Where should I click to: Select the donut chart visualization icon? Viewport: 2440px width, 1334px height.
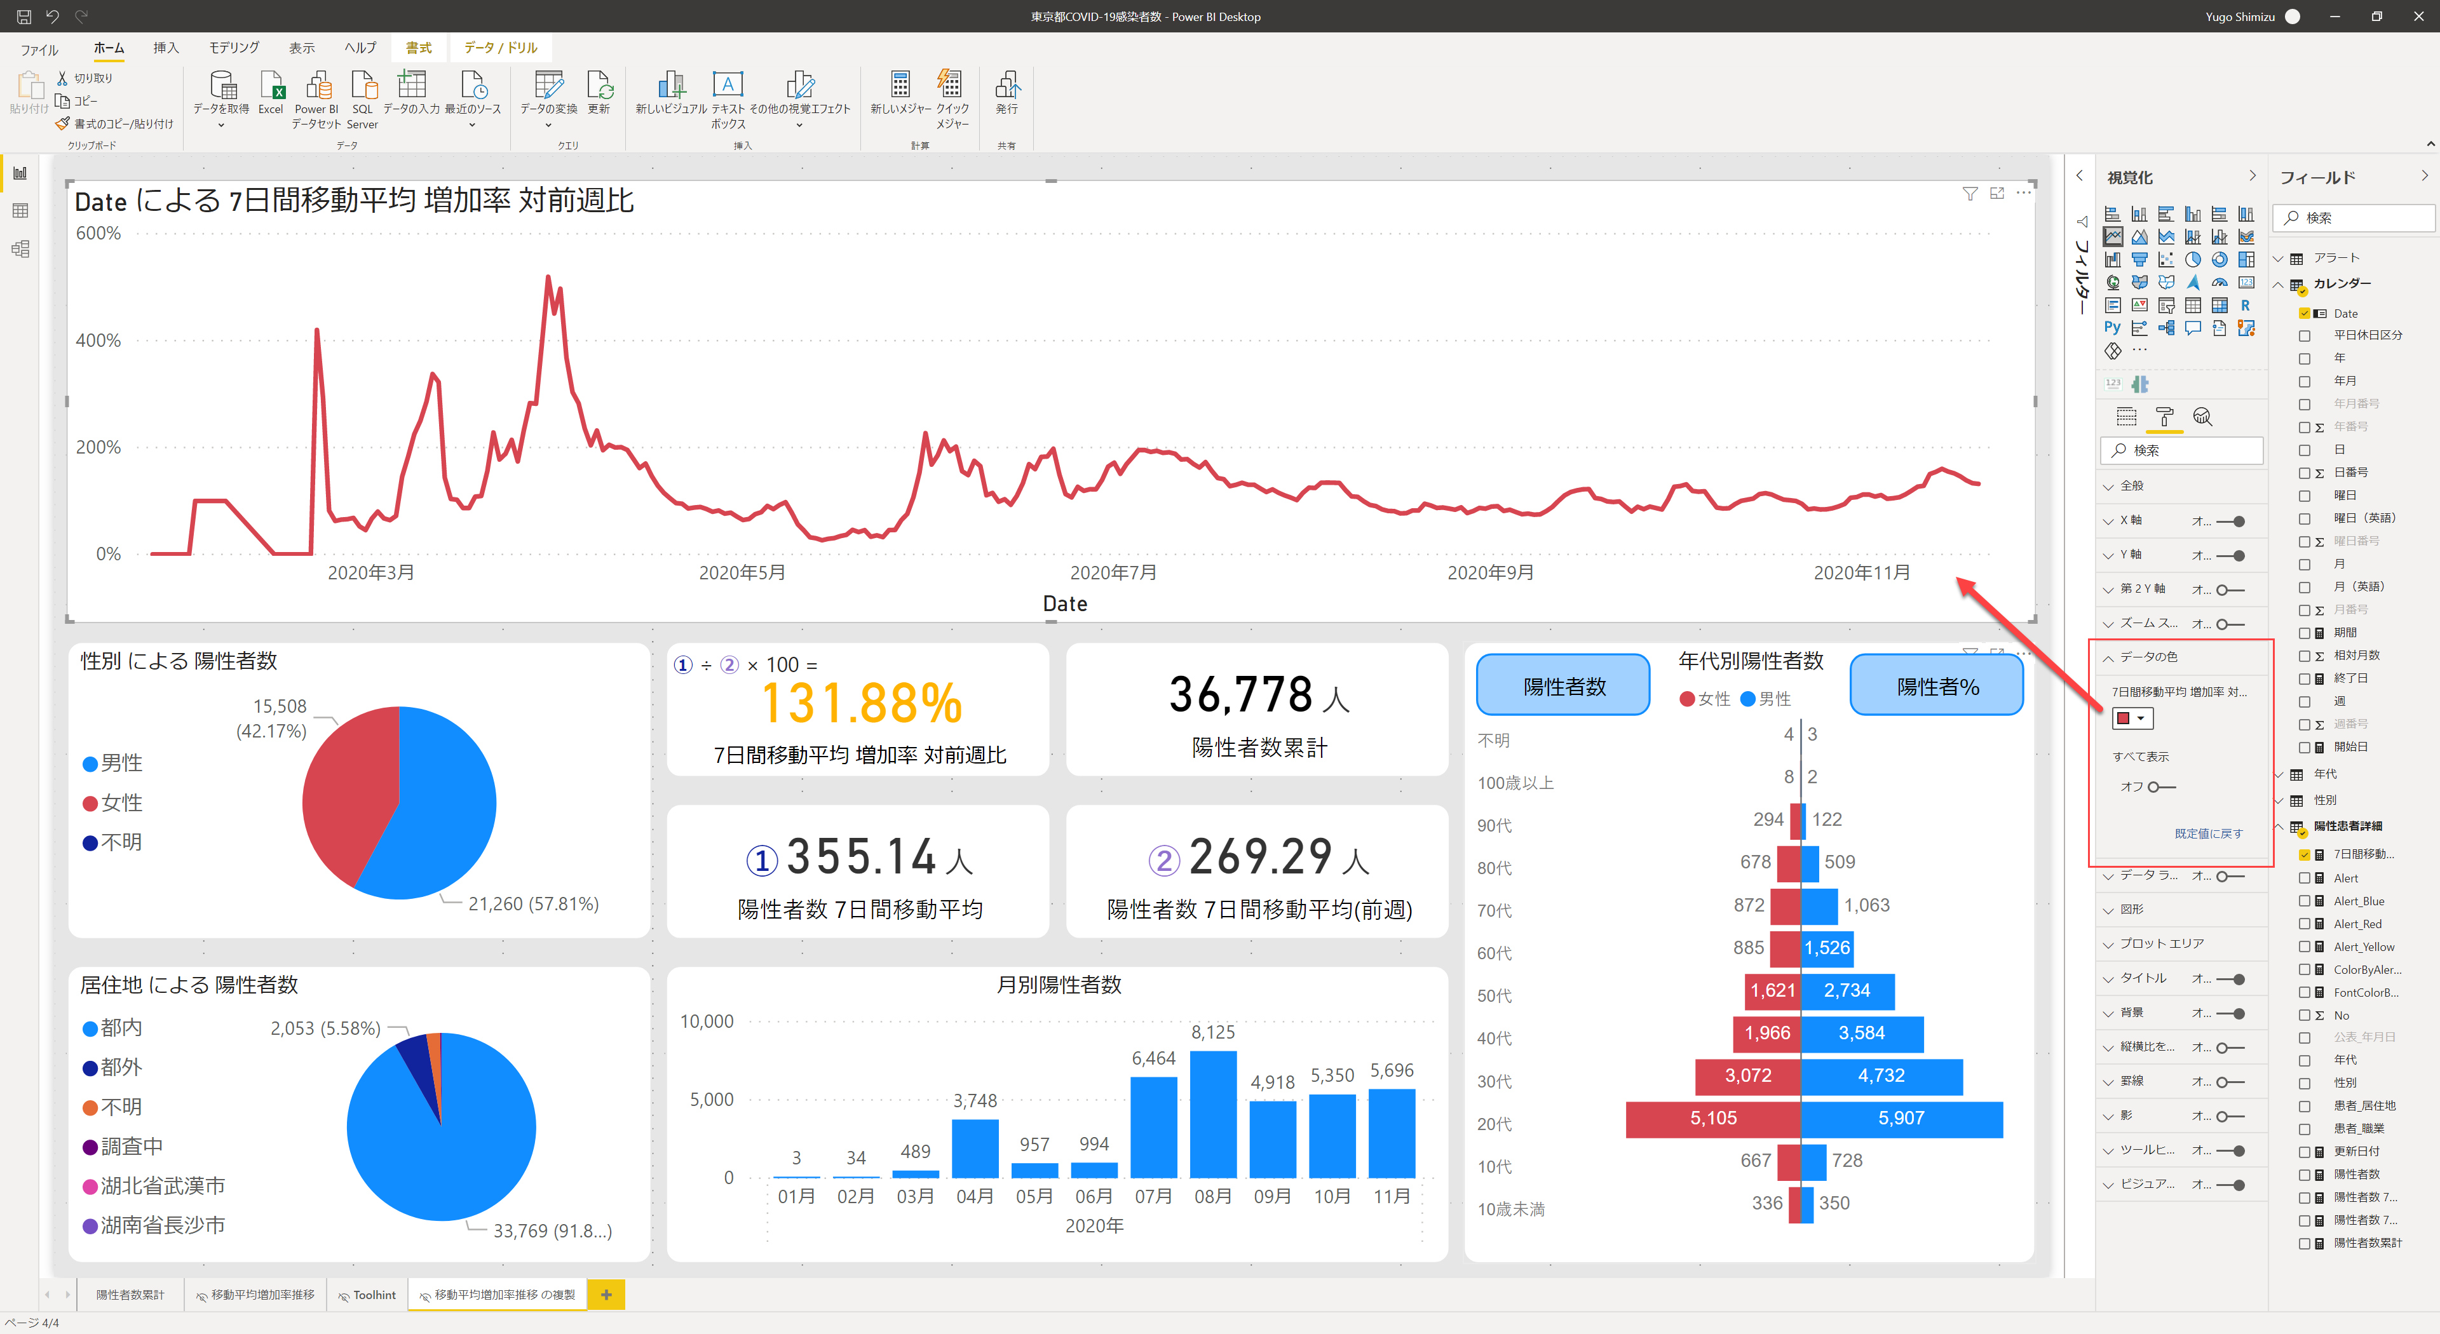pos(2220,259)
